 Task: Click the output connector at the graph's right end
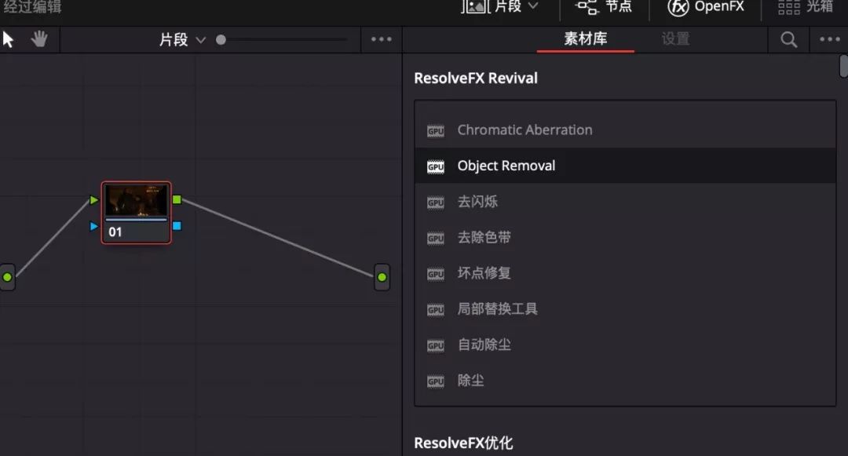(x=382, y=277)
